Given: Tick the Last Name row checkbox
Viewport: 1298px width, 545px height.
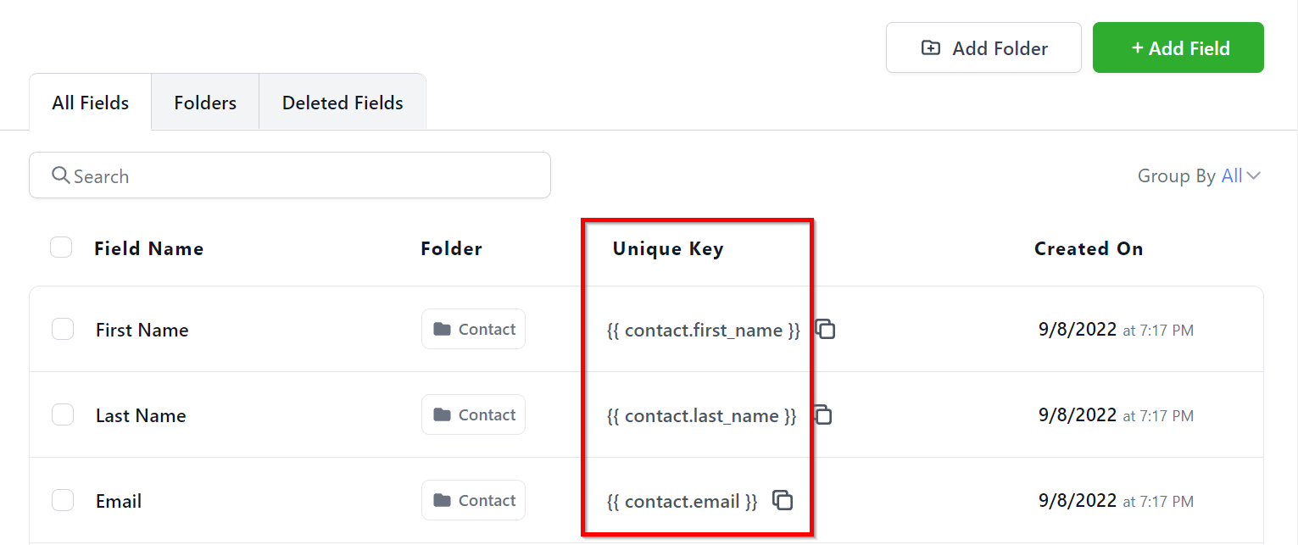Looking at the screenshot, I should pyautogui.click(x=63, y=414).
